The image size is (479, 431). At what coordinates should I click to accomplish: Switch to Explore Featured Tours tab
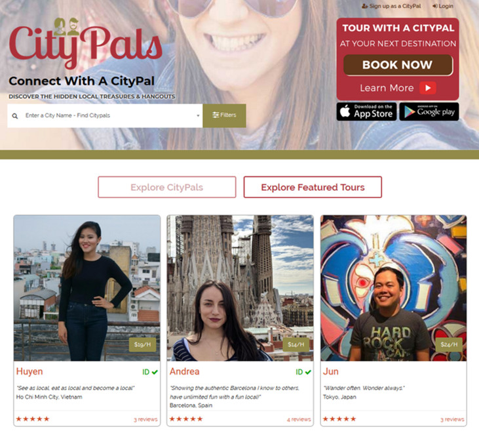point(313,187)
